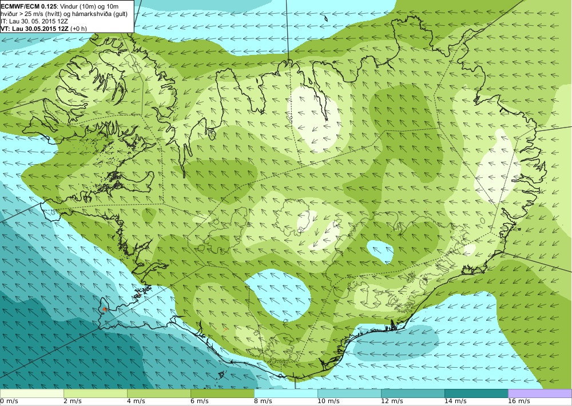
Task: Click the 8 m/s legend color swatch
Action: (285, 393)
